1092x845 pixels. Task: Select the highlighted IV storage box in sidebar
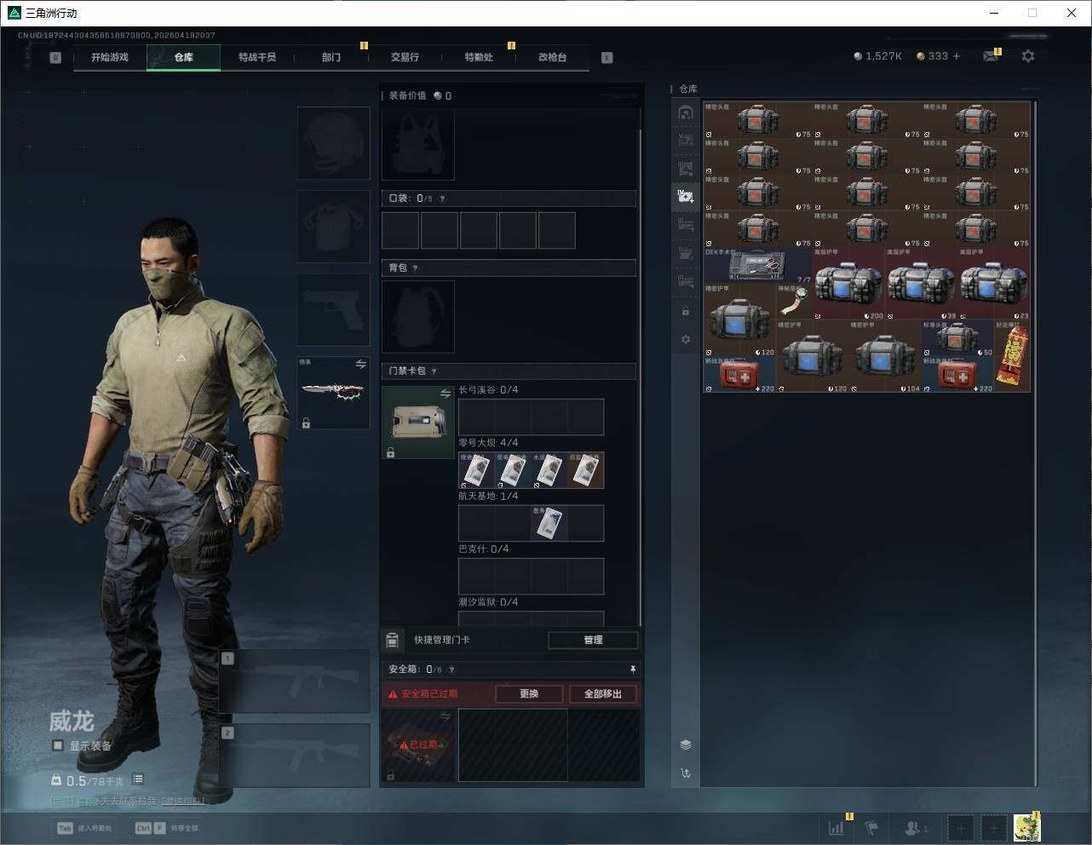point(686,197)
